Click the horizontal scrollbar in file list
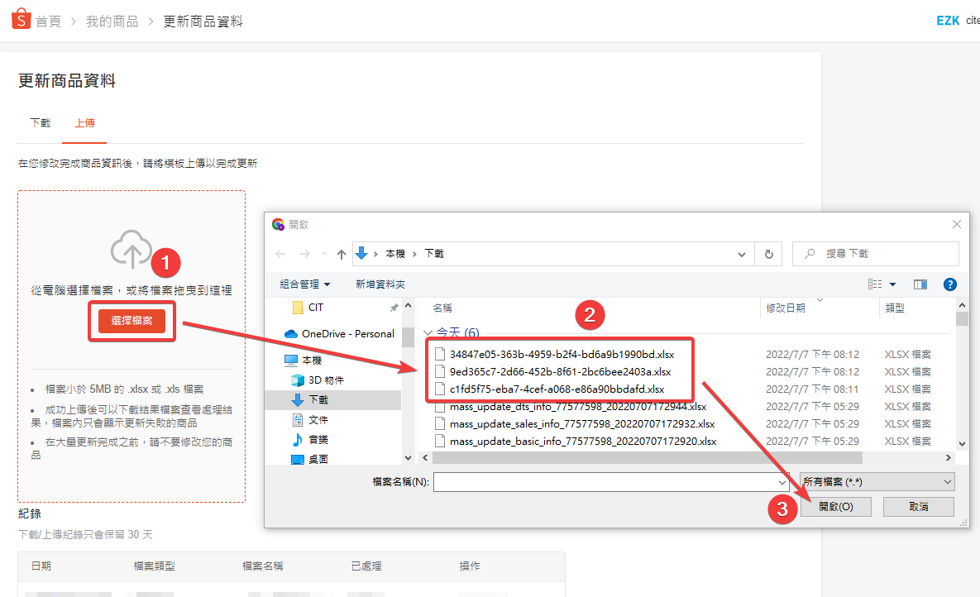 tap(645, 457)
